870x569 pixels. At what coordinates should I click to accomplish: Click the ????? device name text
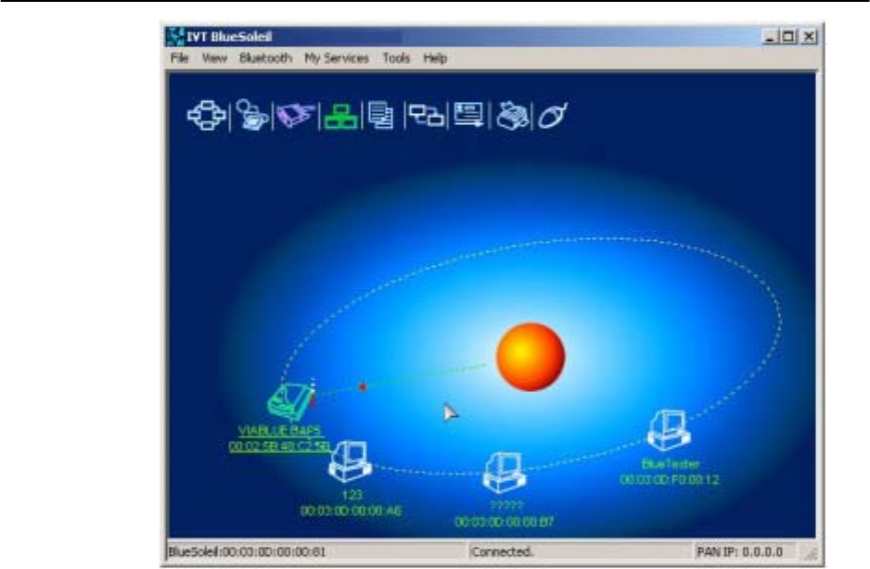tap(506, 506)
